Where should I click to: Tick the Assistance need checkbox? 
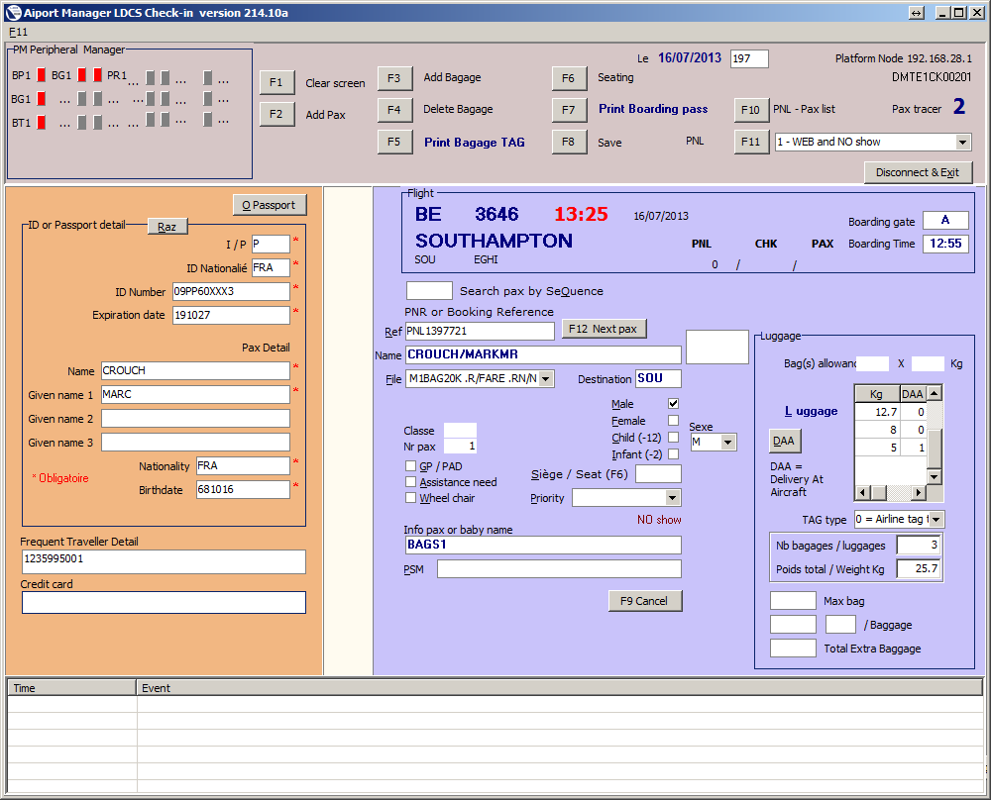tap(410, 482)
